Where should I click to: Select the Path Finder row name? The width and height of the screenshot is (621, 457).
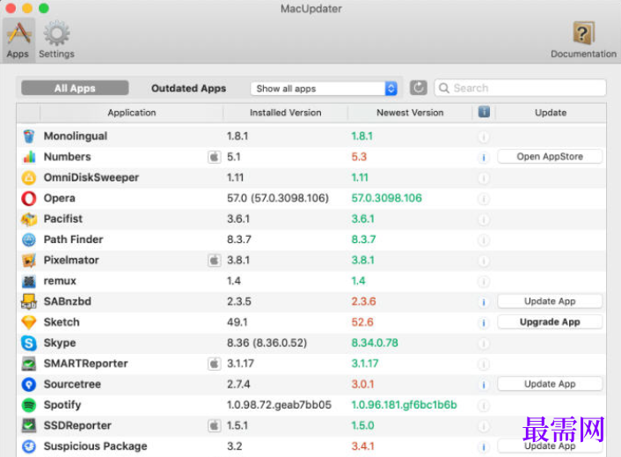coord(73,240)
